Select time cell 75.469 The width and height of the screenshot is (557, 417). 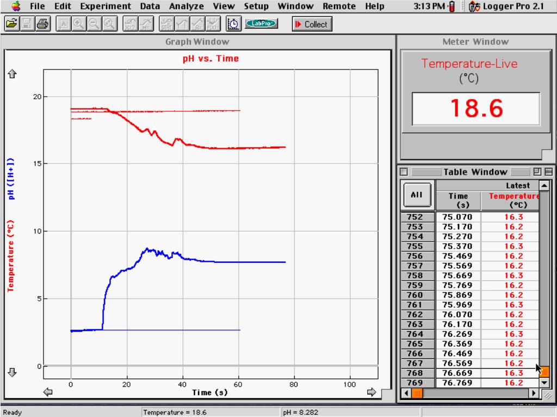pyautogui.click(x=458, y=256)
